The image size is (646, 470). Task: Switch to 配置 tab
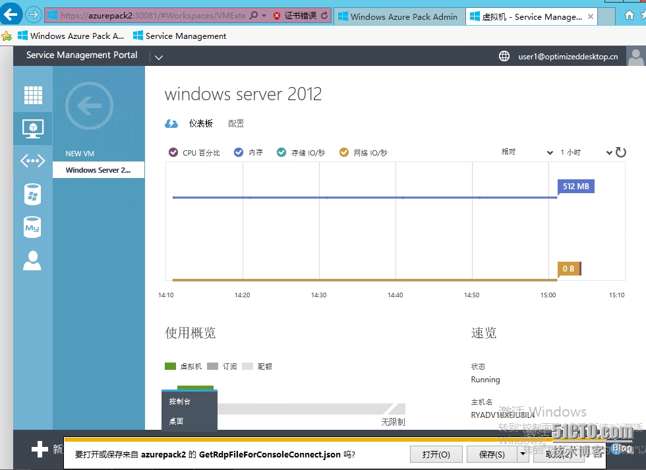236,123
